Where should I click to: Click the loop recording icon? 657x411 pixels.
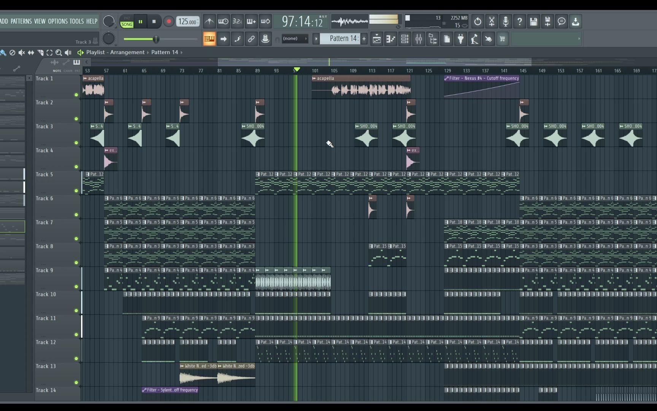pos(265,21)
